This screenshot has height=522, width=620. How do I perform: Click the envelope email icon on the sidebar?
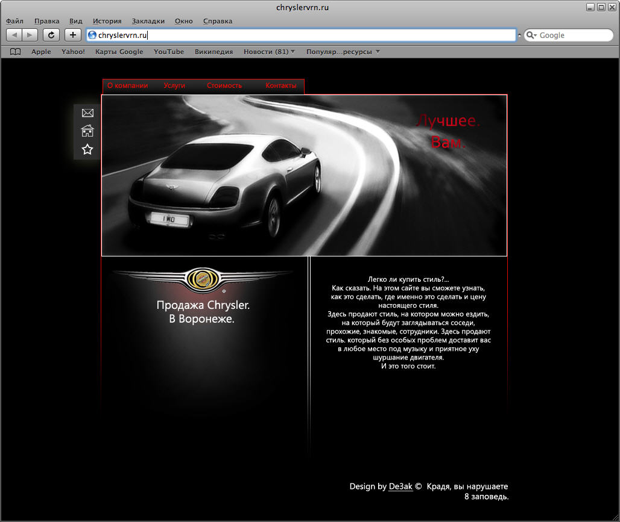87,113
